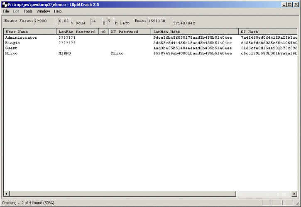Click the status text Cracking... 2 of 4 found
Viewport: 301px width, 207px height.
point(28,203)
